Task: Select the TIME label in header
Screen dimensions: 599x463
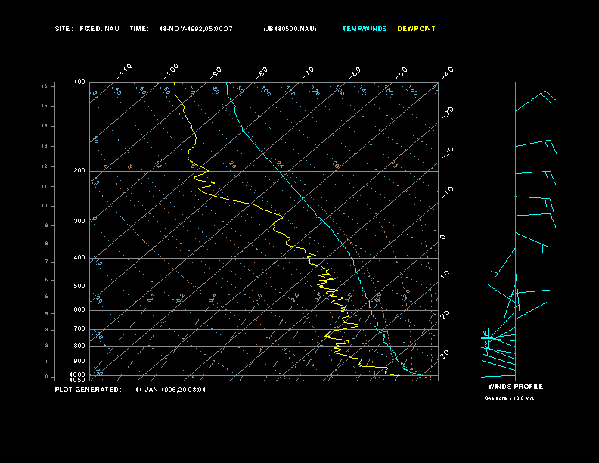Action: (139, 29)
